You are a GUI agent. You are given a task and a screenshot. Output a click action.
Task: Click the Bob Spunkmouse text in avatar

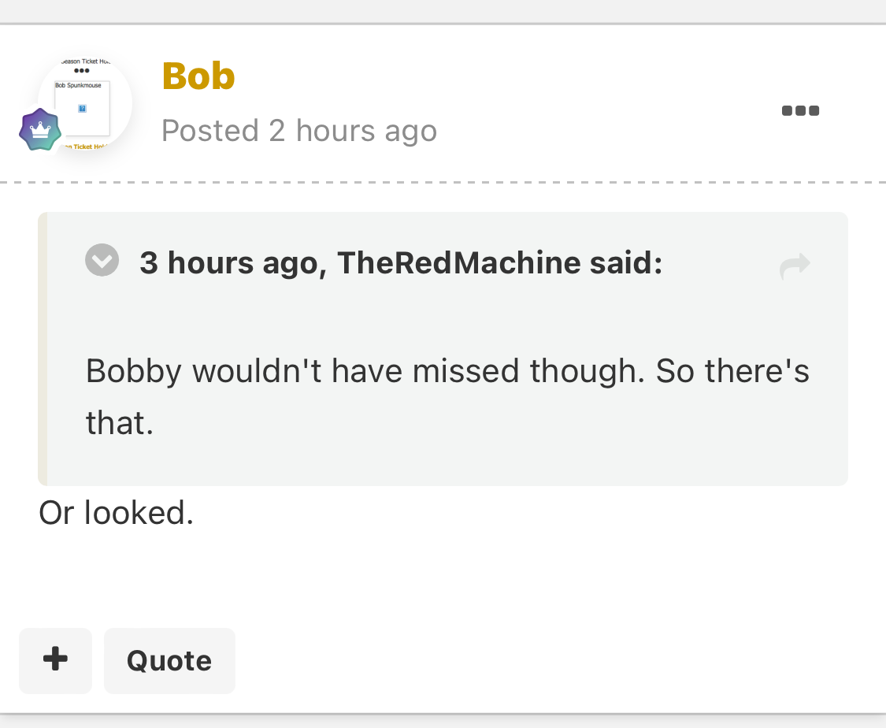click(78, 85)
